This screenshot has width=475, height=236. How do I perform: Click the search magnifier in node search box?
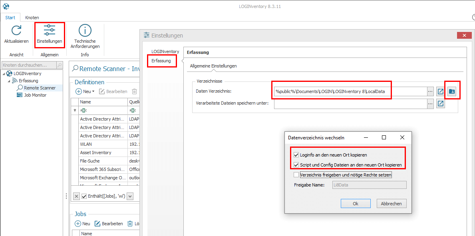pyautogui.click(x=60, y=65)
